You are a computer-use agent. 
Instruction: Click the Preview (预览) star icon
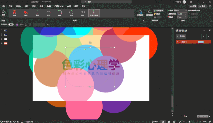point(3,12)
